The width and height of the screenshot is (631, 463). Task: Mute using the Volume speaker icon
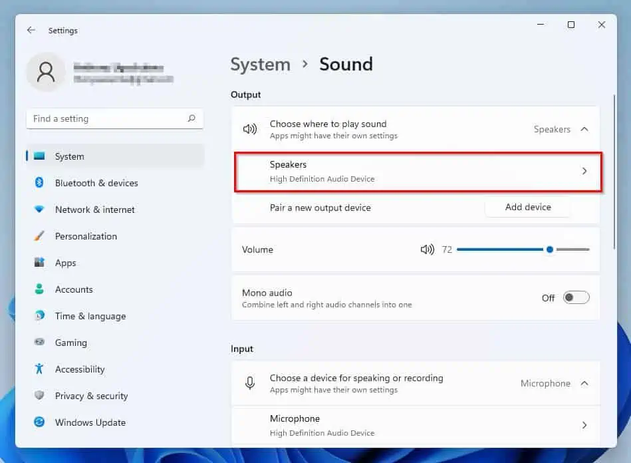click(x=428, y=249)
